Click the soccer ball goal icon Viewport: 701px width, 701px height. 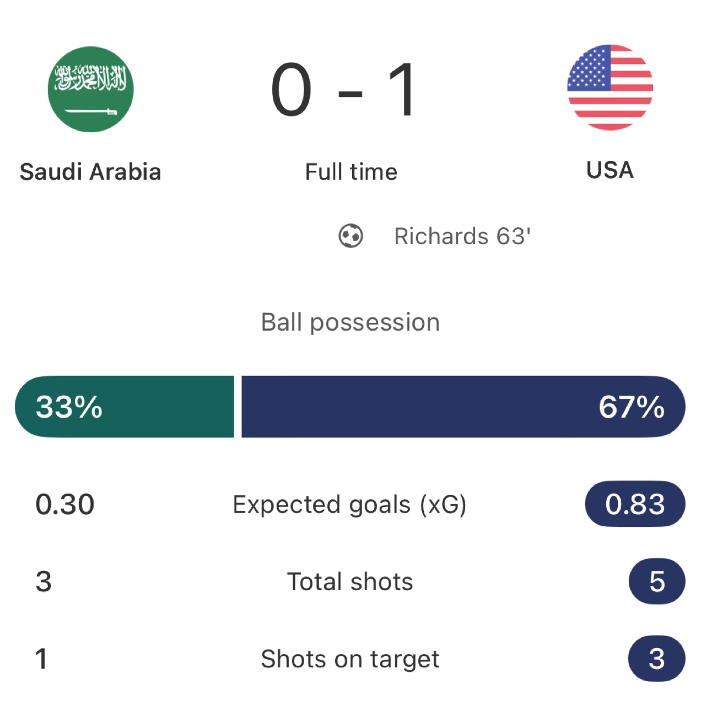pyautogui.click(x=350, y=236)
